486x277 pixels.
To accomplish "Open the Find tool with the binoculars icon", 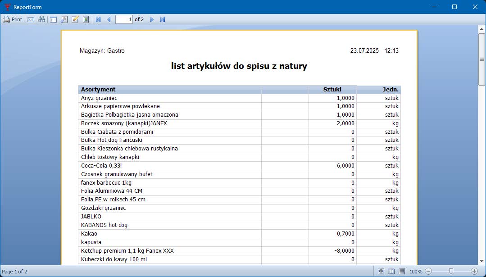I will [x=42, y=19].
